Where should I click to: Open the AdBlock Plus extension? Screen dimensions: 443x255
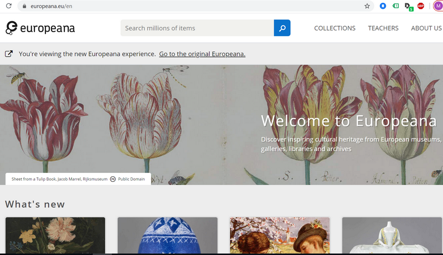[421, 6]
